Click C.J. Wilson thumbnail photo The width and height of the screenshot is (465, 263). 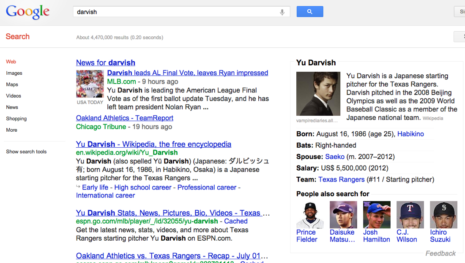point(410,215)
